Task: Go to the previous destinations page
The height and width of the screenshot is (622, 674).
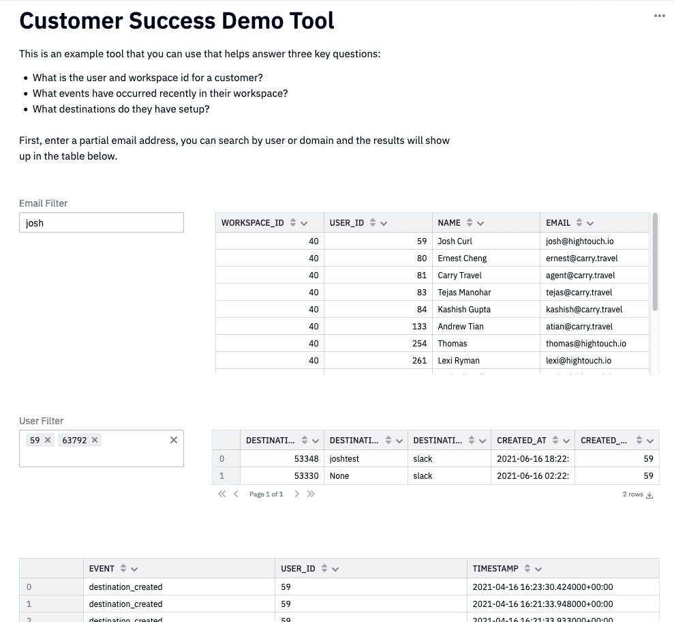Action: pos(236,494)
